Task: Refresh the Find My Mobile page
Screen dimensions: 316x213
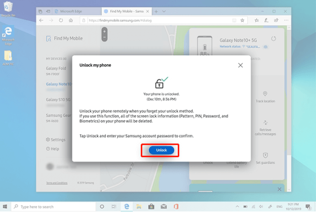Action: (x=61, y=20)
